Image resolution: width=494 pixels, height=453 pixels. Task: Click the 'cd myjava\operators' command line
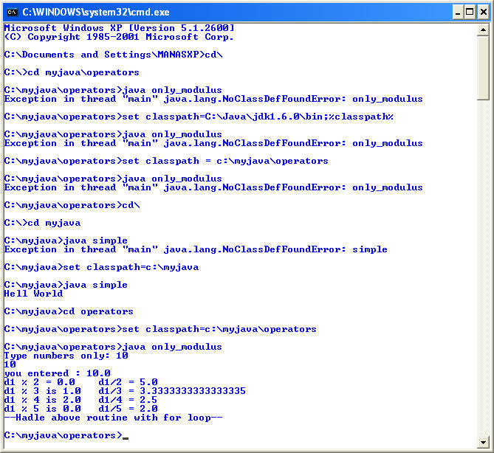tap(72, 72)
